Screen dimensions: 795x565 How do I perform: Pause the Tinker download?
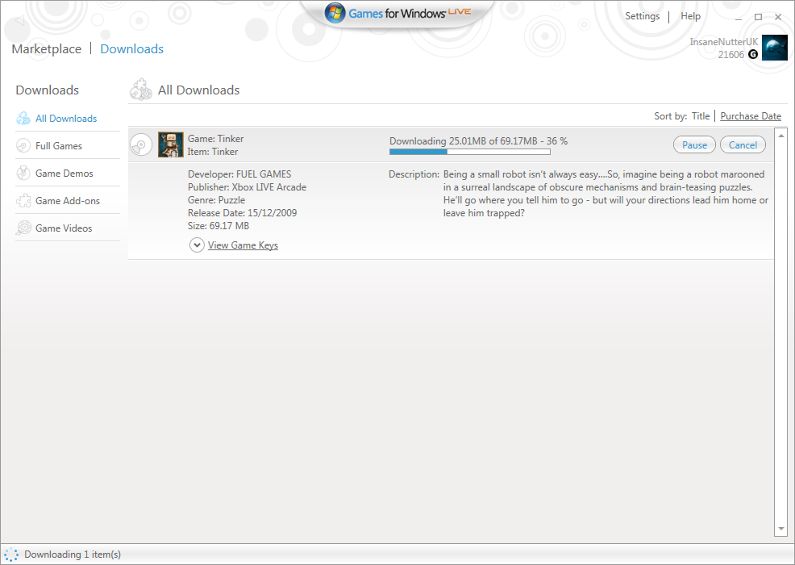(x=694, y=144)
